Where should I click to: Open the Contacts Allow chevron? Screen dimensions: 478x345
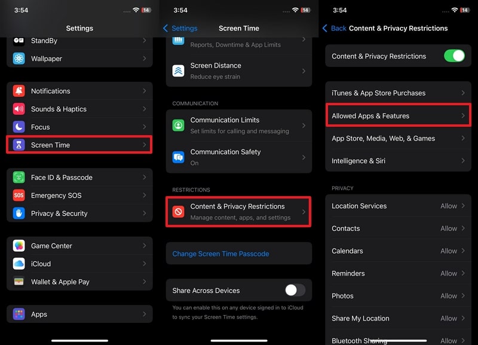(x=462, y=228)
